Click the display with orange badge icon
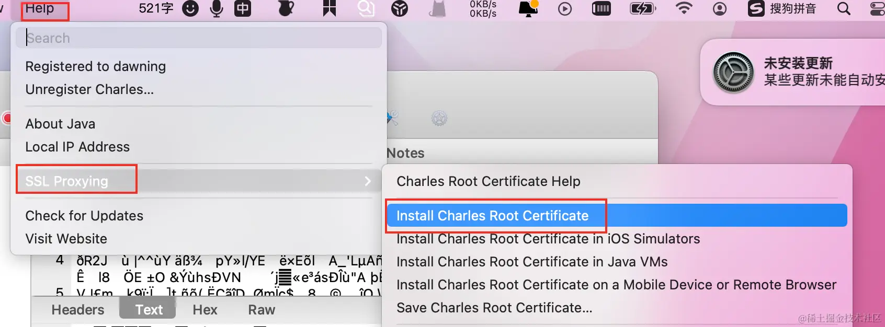Screen dimensions: 885x327 click(528, 8)
